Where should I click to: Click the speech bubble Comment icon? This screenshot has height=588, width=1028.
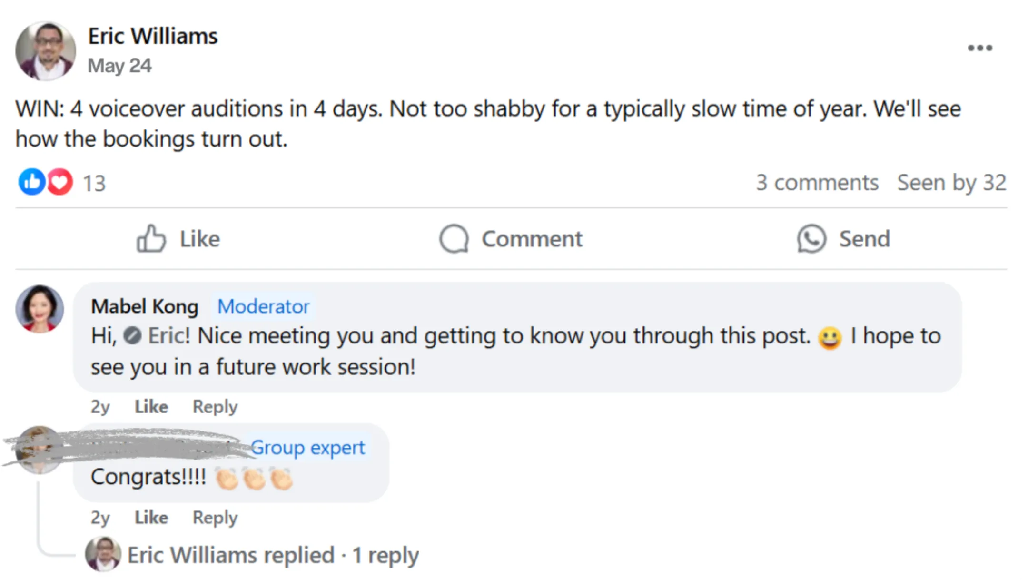pyautogui.click(x=454, y=238)
